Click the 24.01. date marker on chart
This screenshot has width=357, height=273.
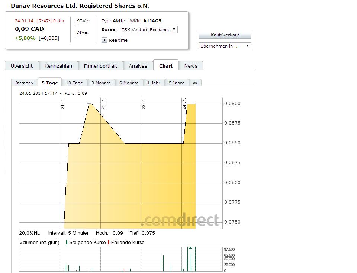[184, 104]
